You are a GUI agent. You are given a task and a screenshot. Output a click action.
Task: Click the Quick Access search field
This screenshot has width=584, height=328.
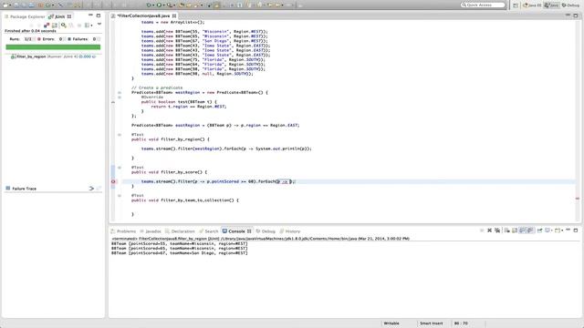point(483,5)
